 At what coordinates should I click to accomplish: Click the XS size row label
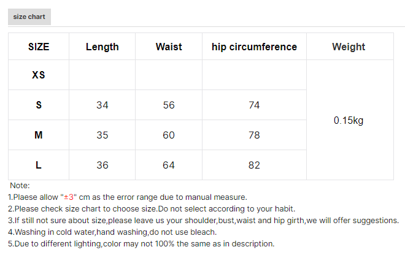(39, 75)
